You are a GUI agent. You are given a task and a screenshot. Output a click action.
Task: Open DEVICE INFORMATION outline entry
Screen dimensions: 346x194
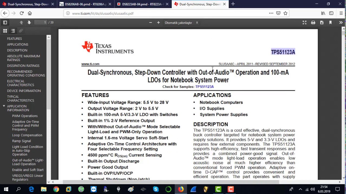(x=24, y=91)
